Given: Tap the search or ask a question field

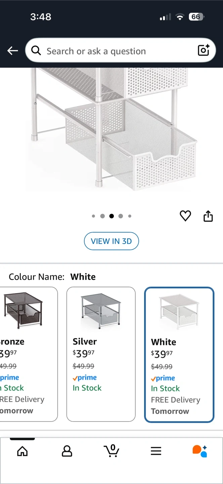Looking at the screenshot, I should click(x=118, y=51).
